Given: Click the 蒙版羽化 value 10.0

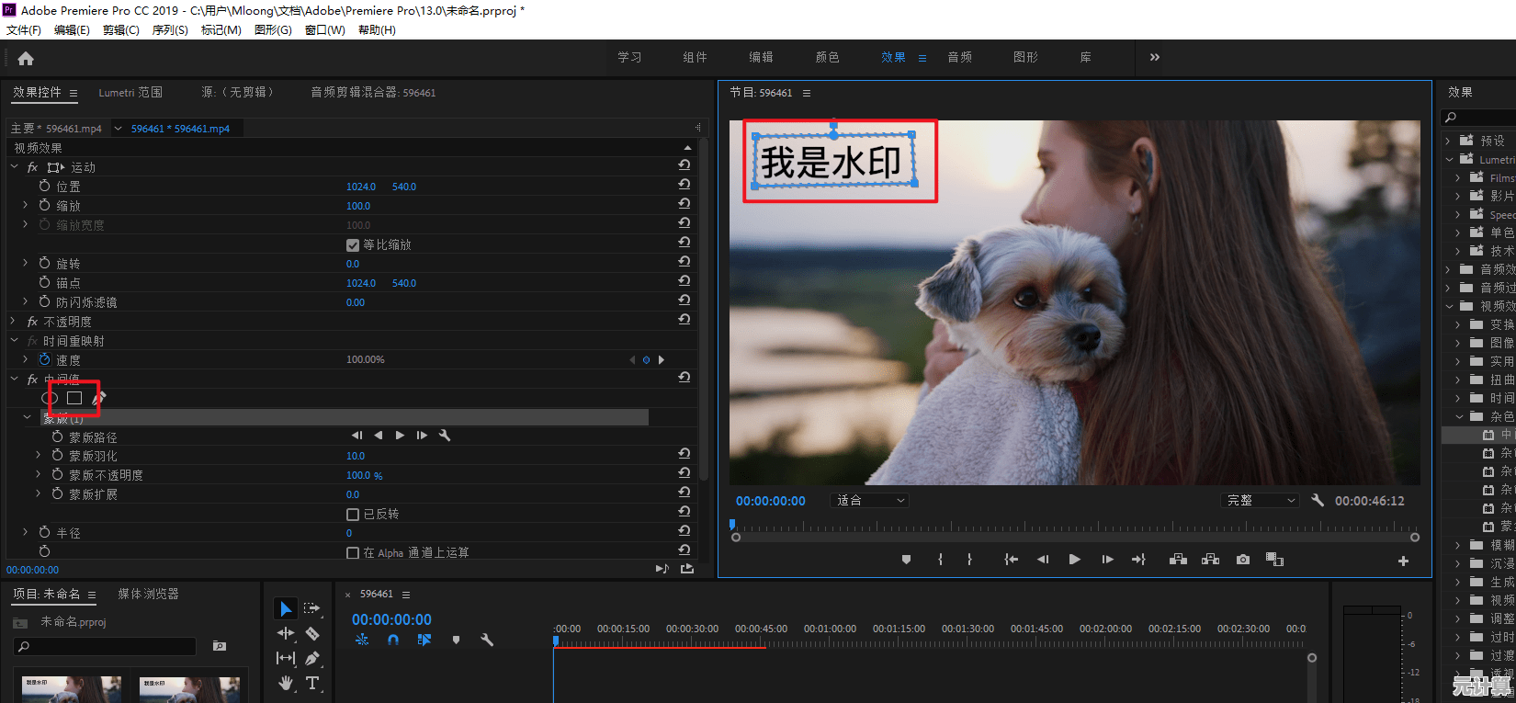Looking at the screenshot, I should pyautogui.click(x=356, y=456).
